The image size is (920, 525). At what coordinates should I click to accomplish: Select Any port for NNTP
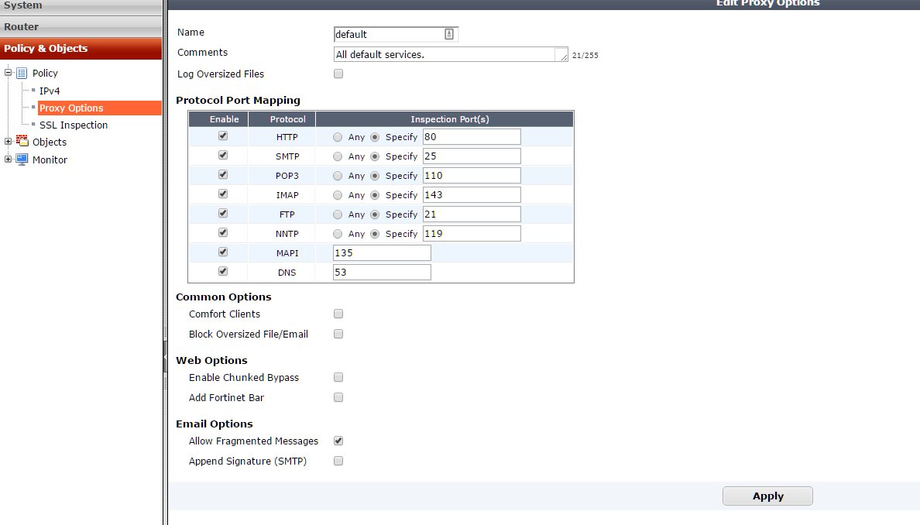point(338,234)
